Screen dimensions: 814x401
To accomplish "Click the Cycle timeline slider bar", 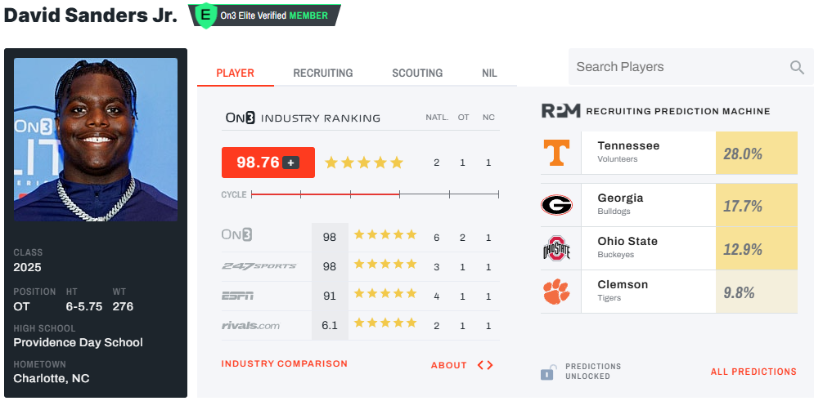I will [x=375, y=194].
